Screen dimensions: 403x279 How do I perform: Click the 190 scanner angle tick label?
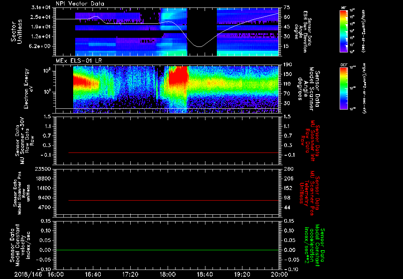tap(288, 65)
